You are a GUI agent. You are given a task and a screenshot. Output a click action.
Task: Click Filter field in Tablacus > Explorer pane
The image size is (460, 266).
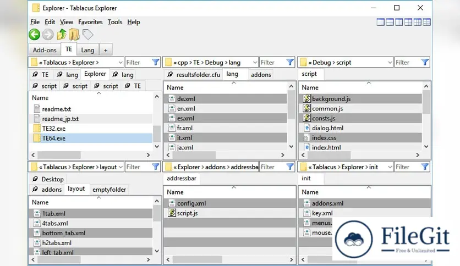pyautogui.click(x=138, y=63)
